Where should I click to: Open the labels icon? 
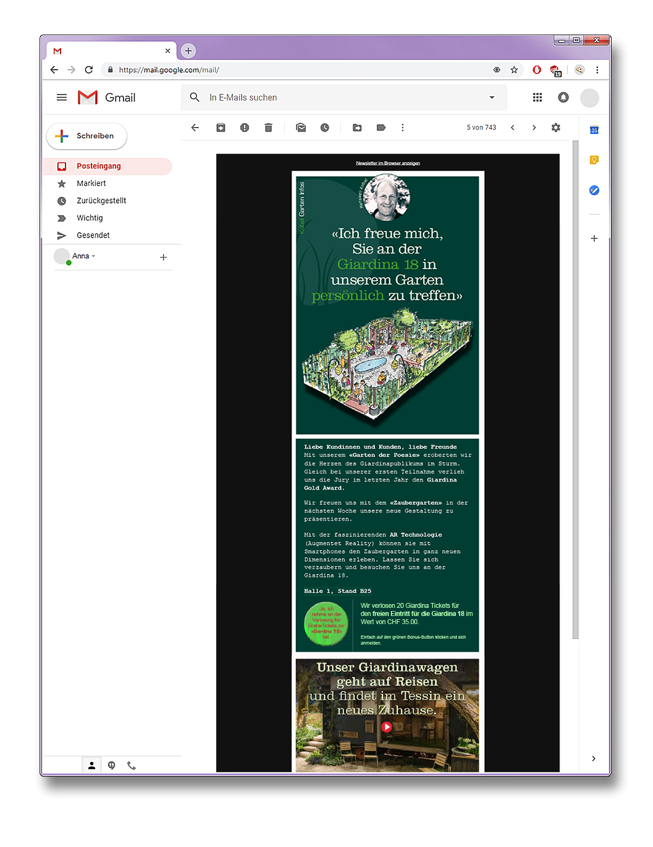(x=381, y=128)
